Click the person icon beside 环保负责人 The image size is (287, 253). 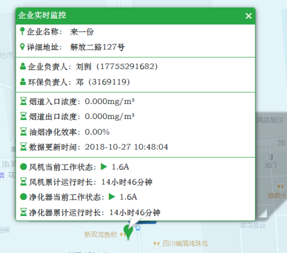(x=23, y=82)
